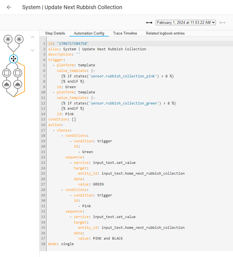Click the up chevron above the node graph

click(x=32, y=36)
